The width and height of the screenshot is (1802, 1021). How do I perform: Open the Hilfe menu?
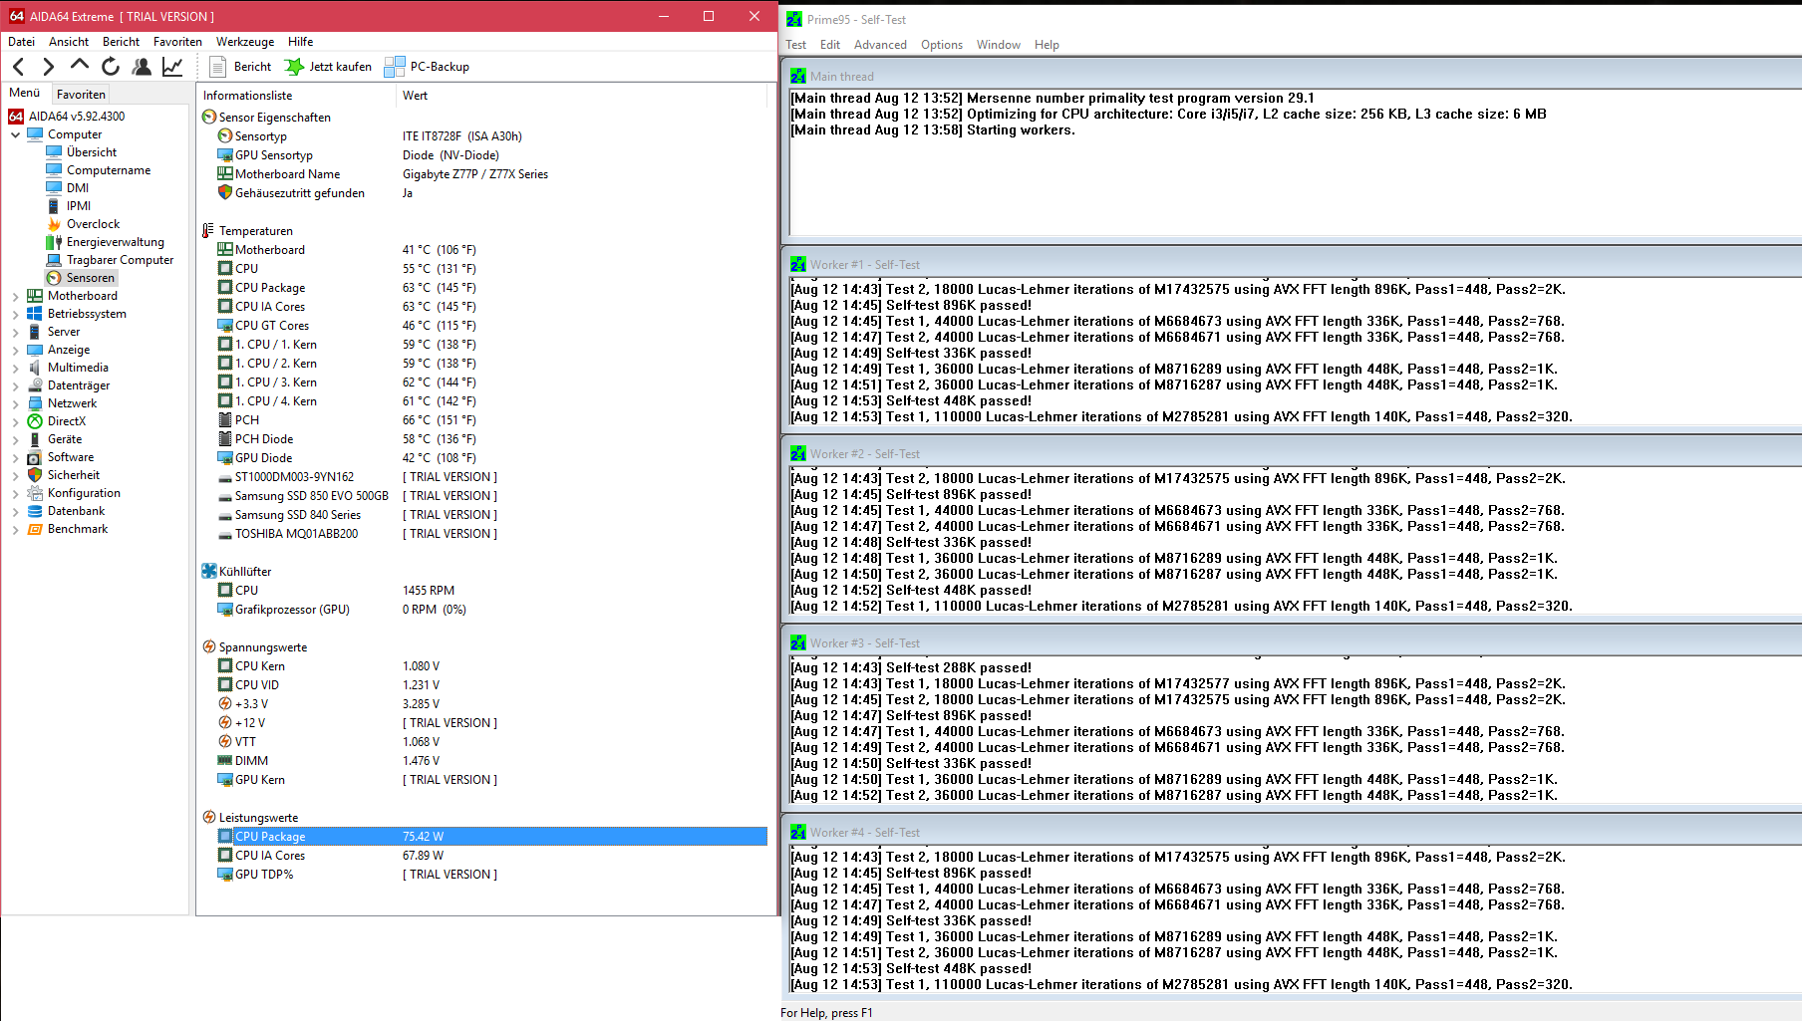[300, 42]
